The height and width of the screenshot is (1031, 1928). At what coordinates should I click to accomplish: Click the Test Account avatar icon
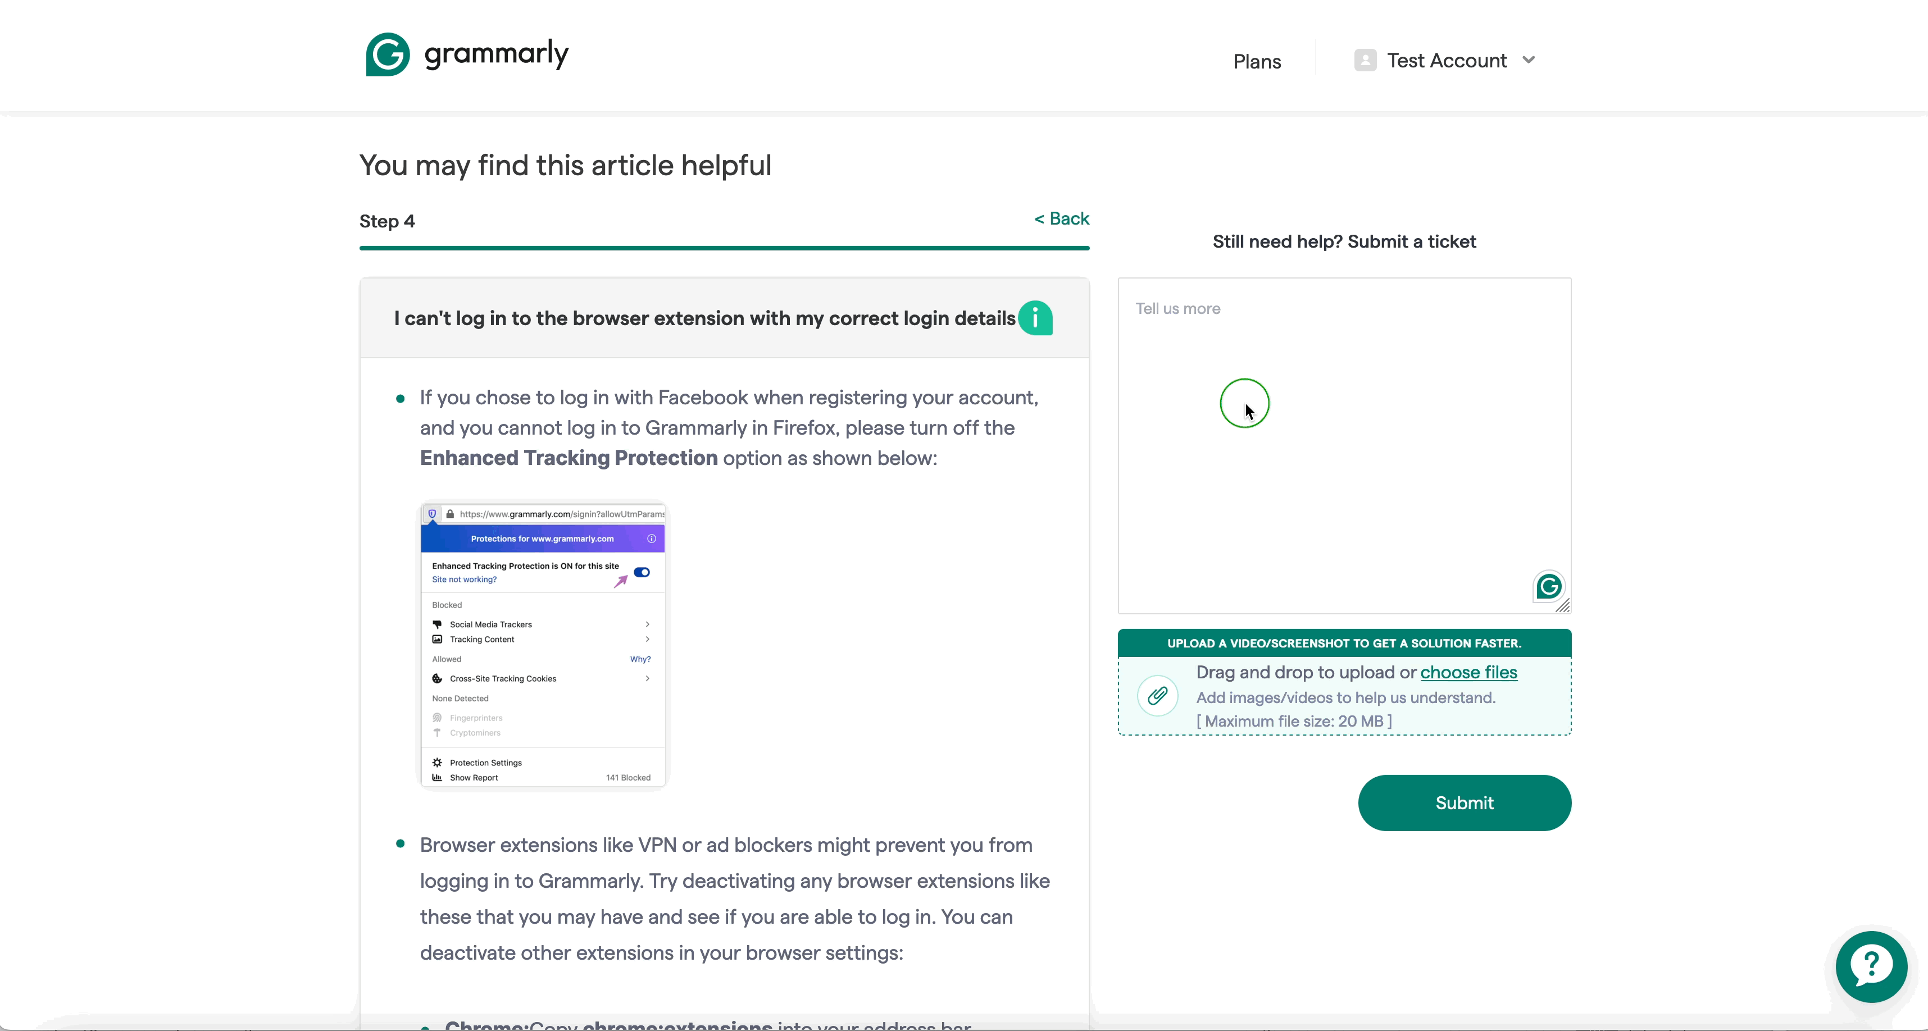pyautogui.click(x=1365, y=60)
